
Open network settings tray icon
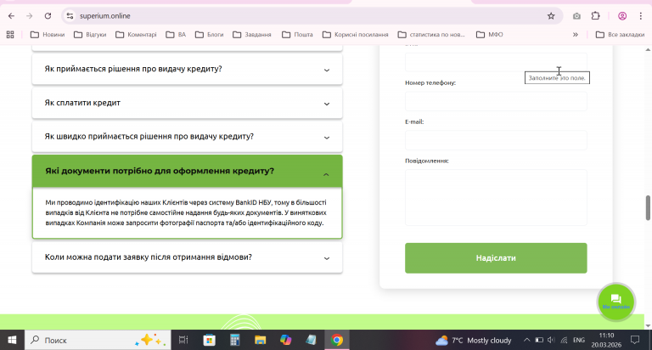[x=564, y=340]
